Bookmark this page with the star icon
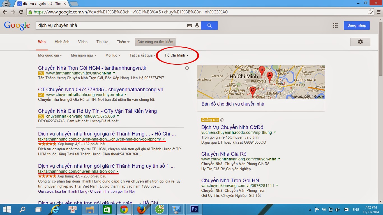 370,12
